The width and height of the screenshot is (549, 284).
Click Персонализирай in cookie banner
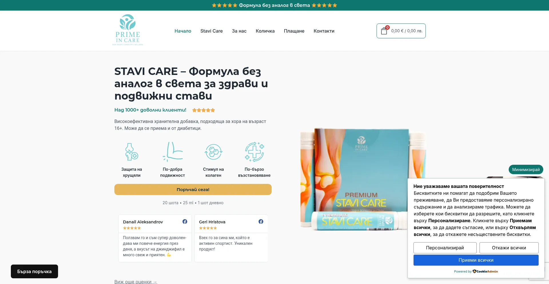click(445, 248)
